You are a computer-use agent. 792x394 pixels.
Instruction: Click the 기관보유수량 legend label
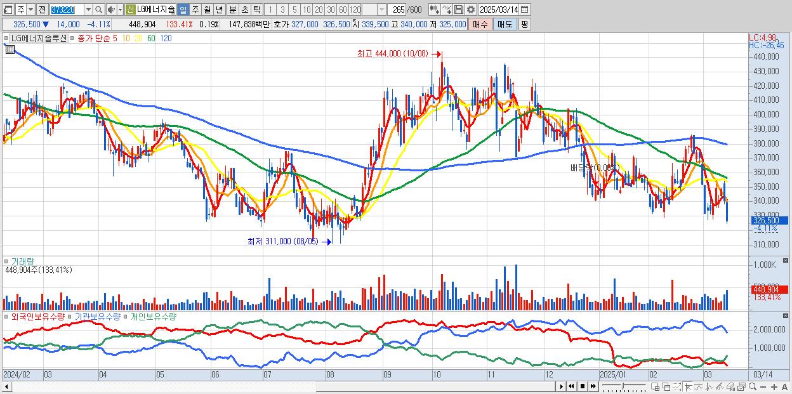(x=97, y=316)
